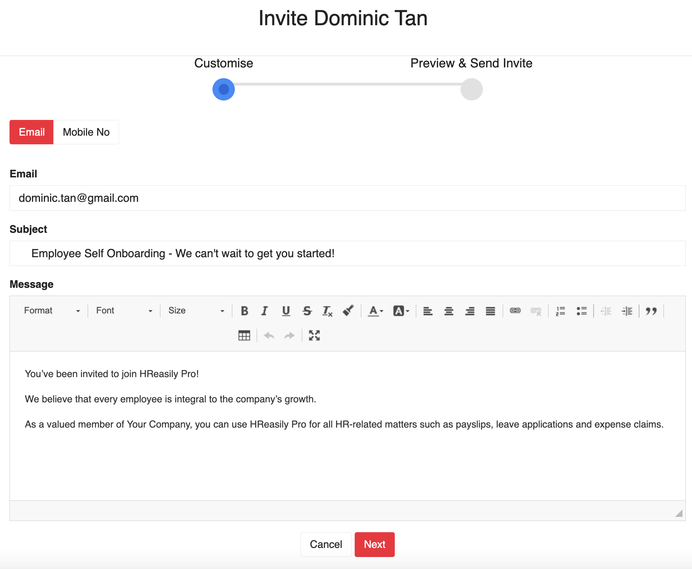This screenshot has height=569, width=692.
Task: Insert a numbered list
Action: (x=561, y=311)
